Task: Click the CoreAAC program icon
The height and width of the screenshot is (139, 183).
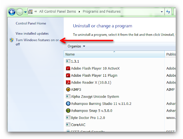Action: pyautogui.click(x=68, y=124)
